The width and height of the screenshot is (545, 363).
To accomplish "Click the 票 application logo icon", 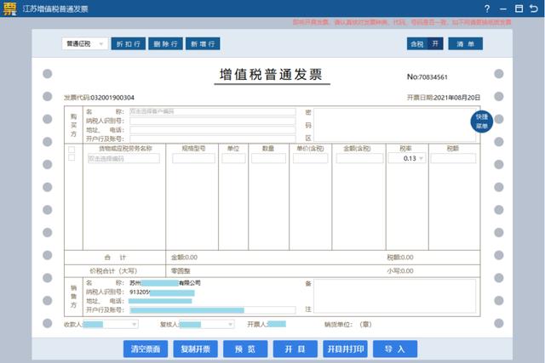I will 10,9.
